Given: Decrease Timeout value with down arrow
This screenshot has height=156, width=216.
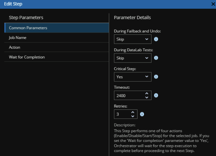Looking at the screenshot, I should click(x=147, y=97).
